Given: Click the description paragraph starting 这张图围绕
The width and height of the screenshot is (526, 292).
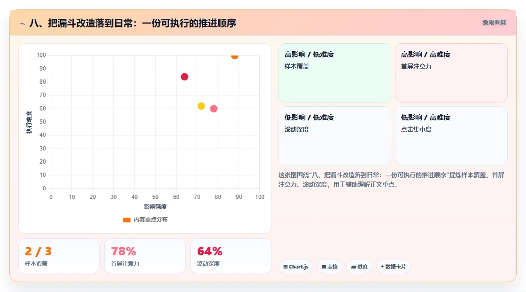Looking at the screenshot, I should coord(391,180).
